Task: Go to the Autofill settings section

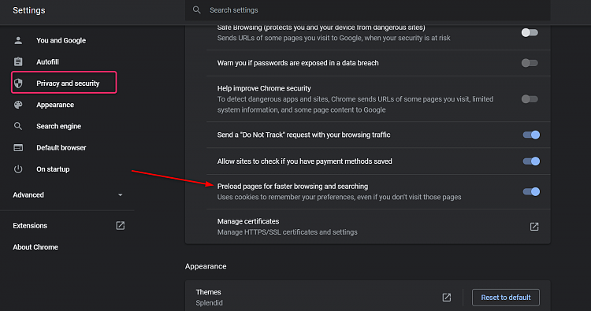Action: [x=47, y=61]
